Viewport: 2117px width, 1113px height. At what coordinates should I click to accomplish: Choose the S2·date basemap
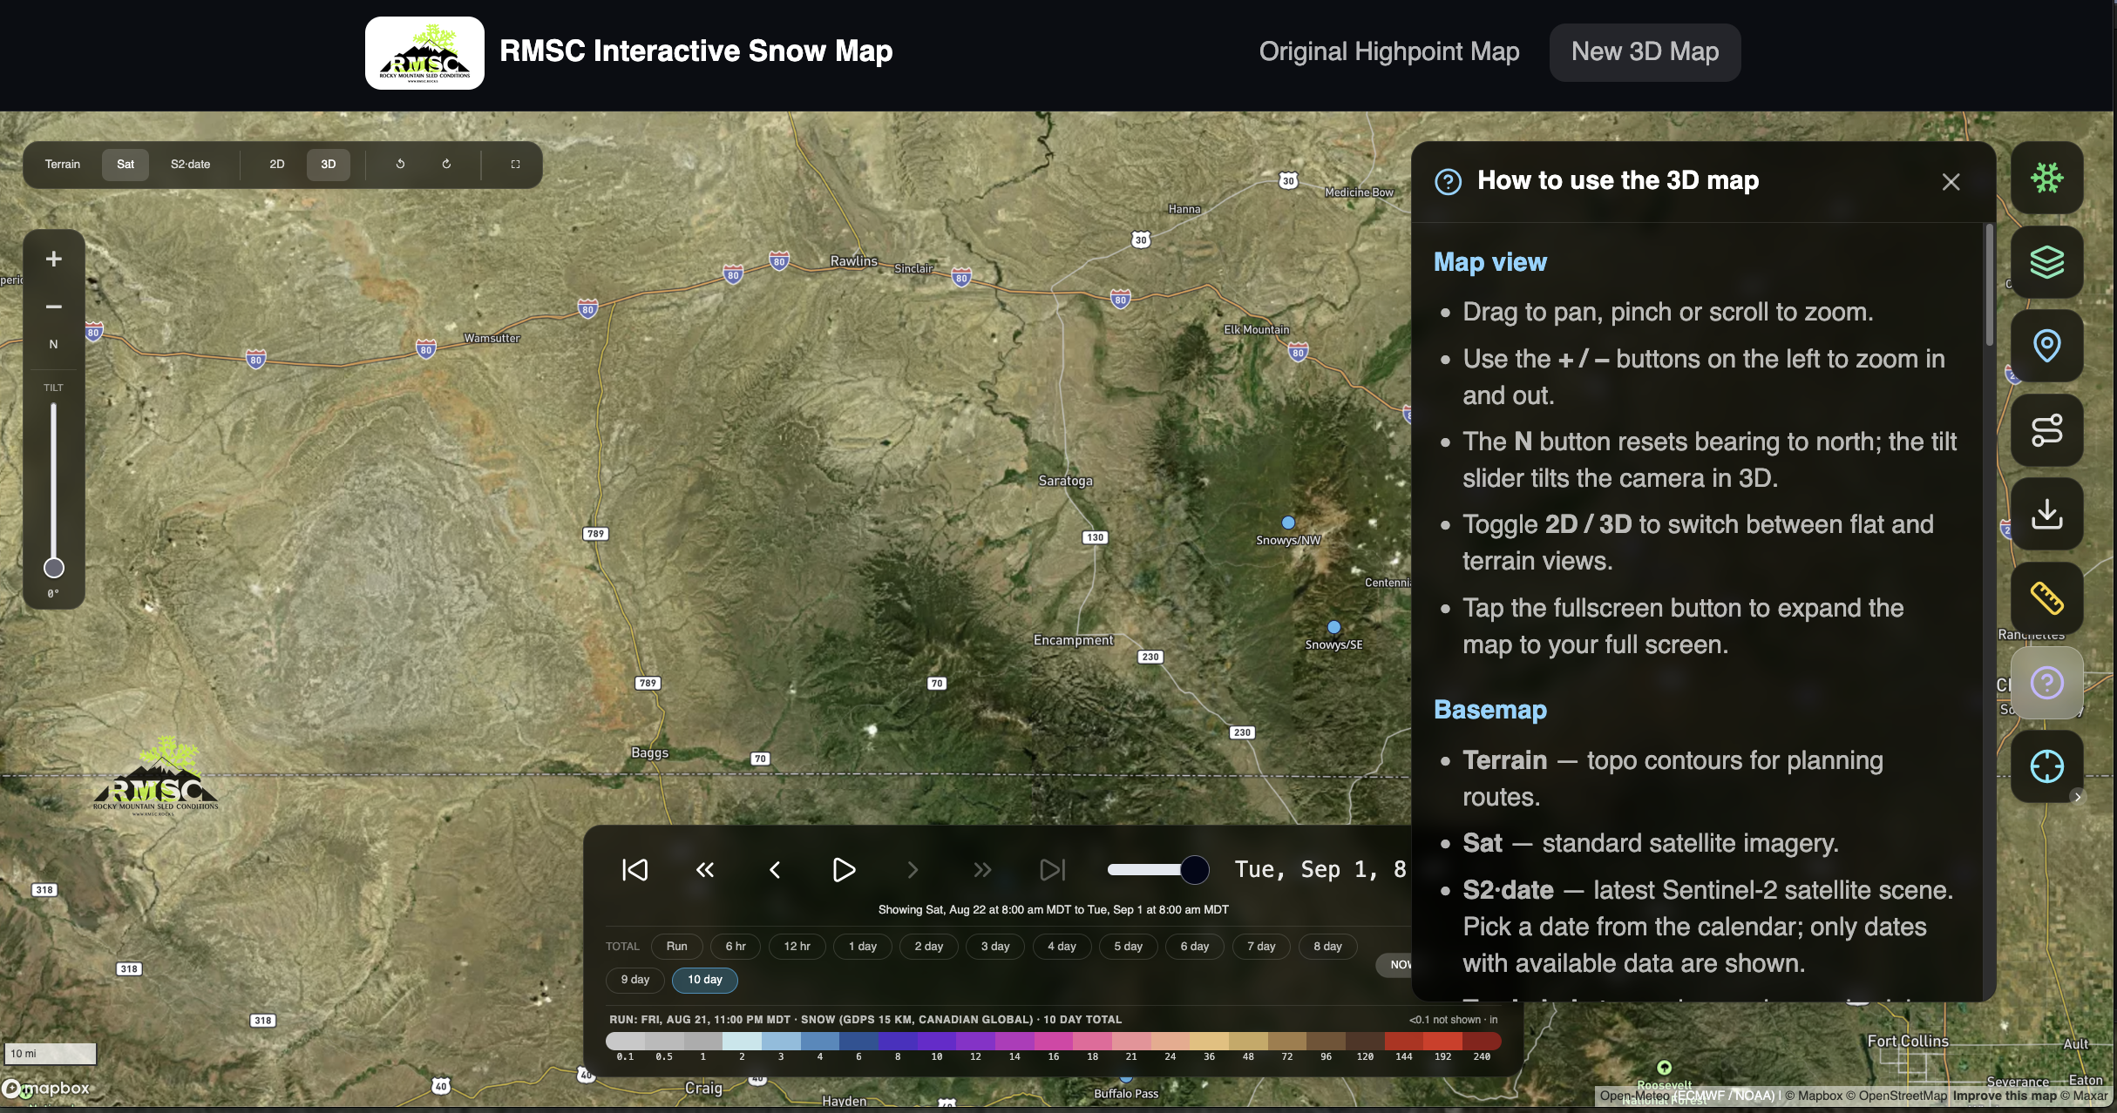(190, 164)
